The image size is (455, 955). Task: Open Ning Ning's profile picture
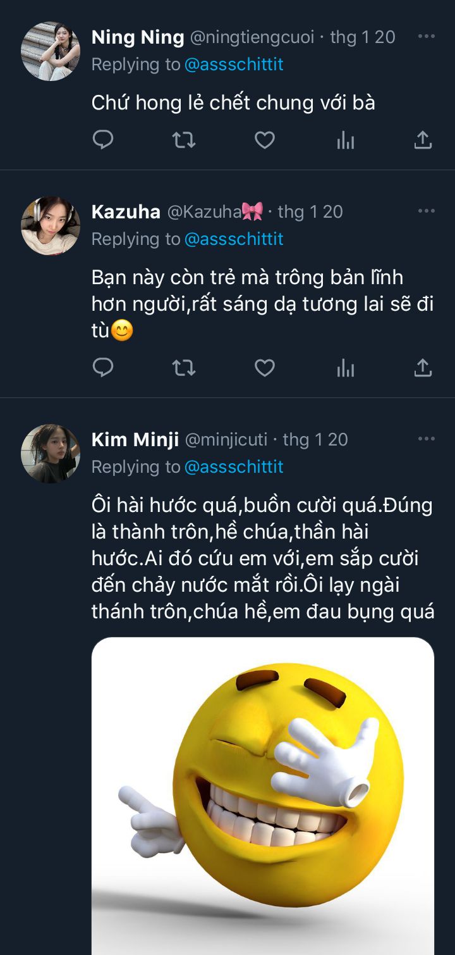pos(51,51)
